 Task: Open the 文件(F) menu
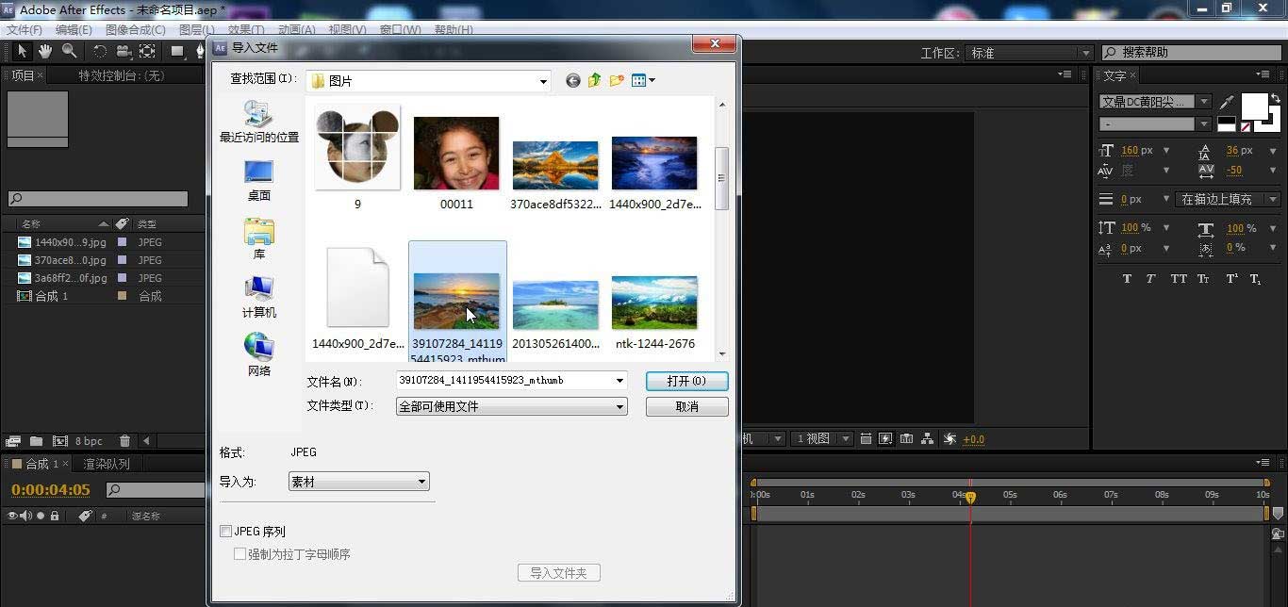click(x=24, y=30)
